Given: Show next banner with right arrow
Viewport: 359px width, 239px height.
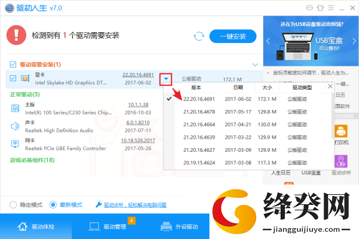Looking at the screenshot, I should coord(354,41).
